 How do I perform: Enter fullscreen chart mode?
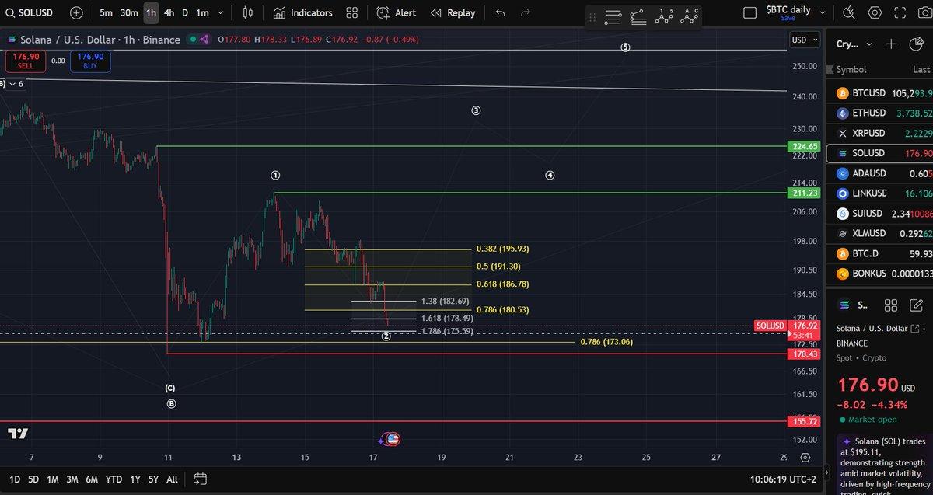[900, 12]
